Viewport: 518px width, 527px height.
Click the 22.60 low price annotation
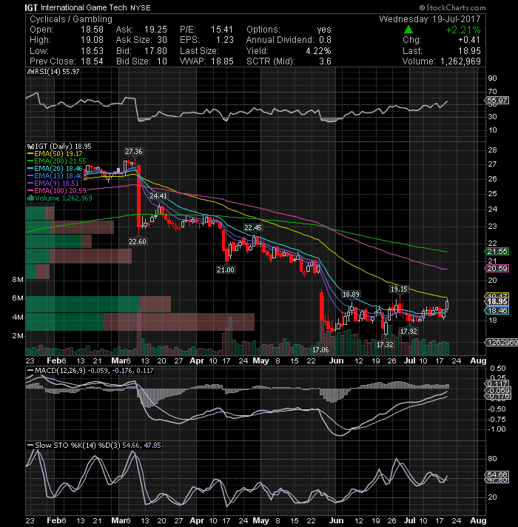point(138,241)
